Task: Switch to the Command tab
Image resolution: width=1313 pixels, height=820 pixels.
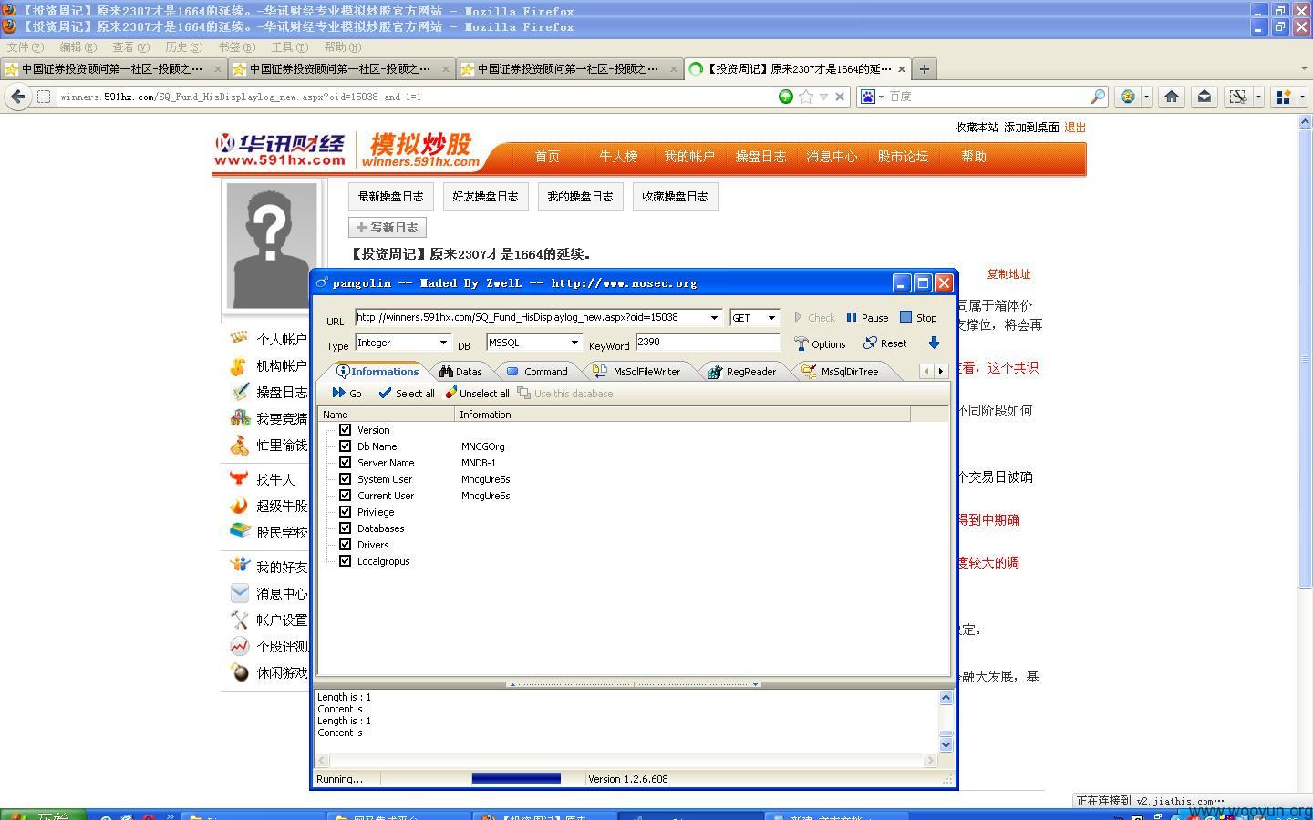Action: click(538, 372)
